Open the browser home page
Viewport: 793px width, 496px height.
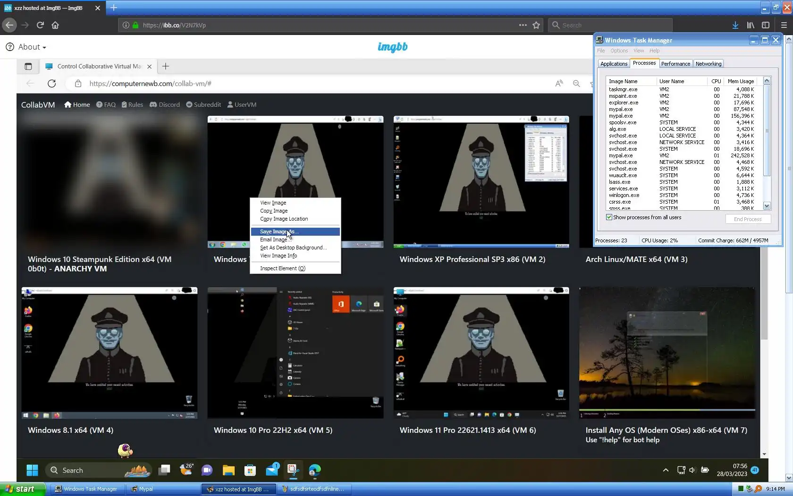click(55, 25)
